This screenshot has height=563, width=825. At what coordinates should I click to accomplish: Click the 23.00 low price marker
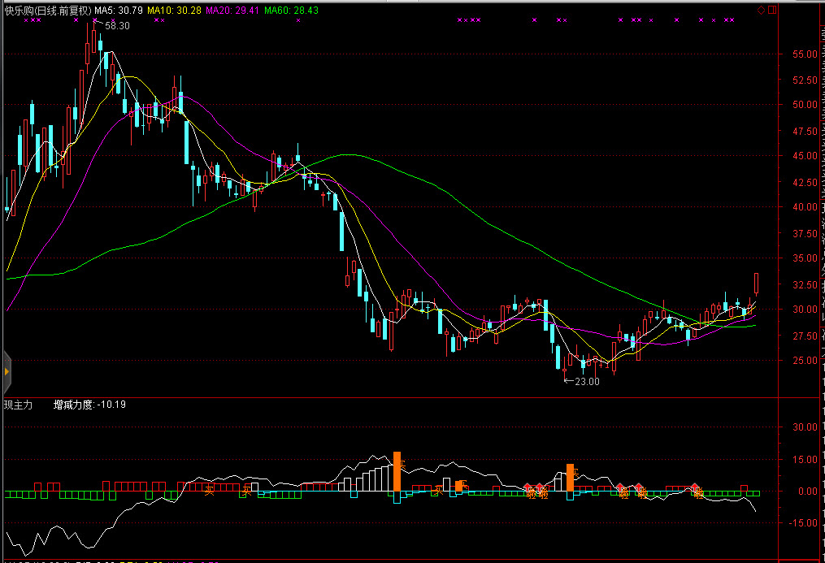585,381
